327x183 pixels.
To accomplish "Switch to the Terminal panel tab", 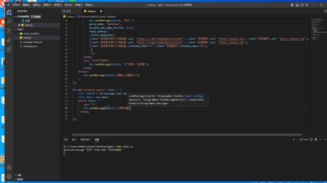I will (97, 139).
